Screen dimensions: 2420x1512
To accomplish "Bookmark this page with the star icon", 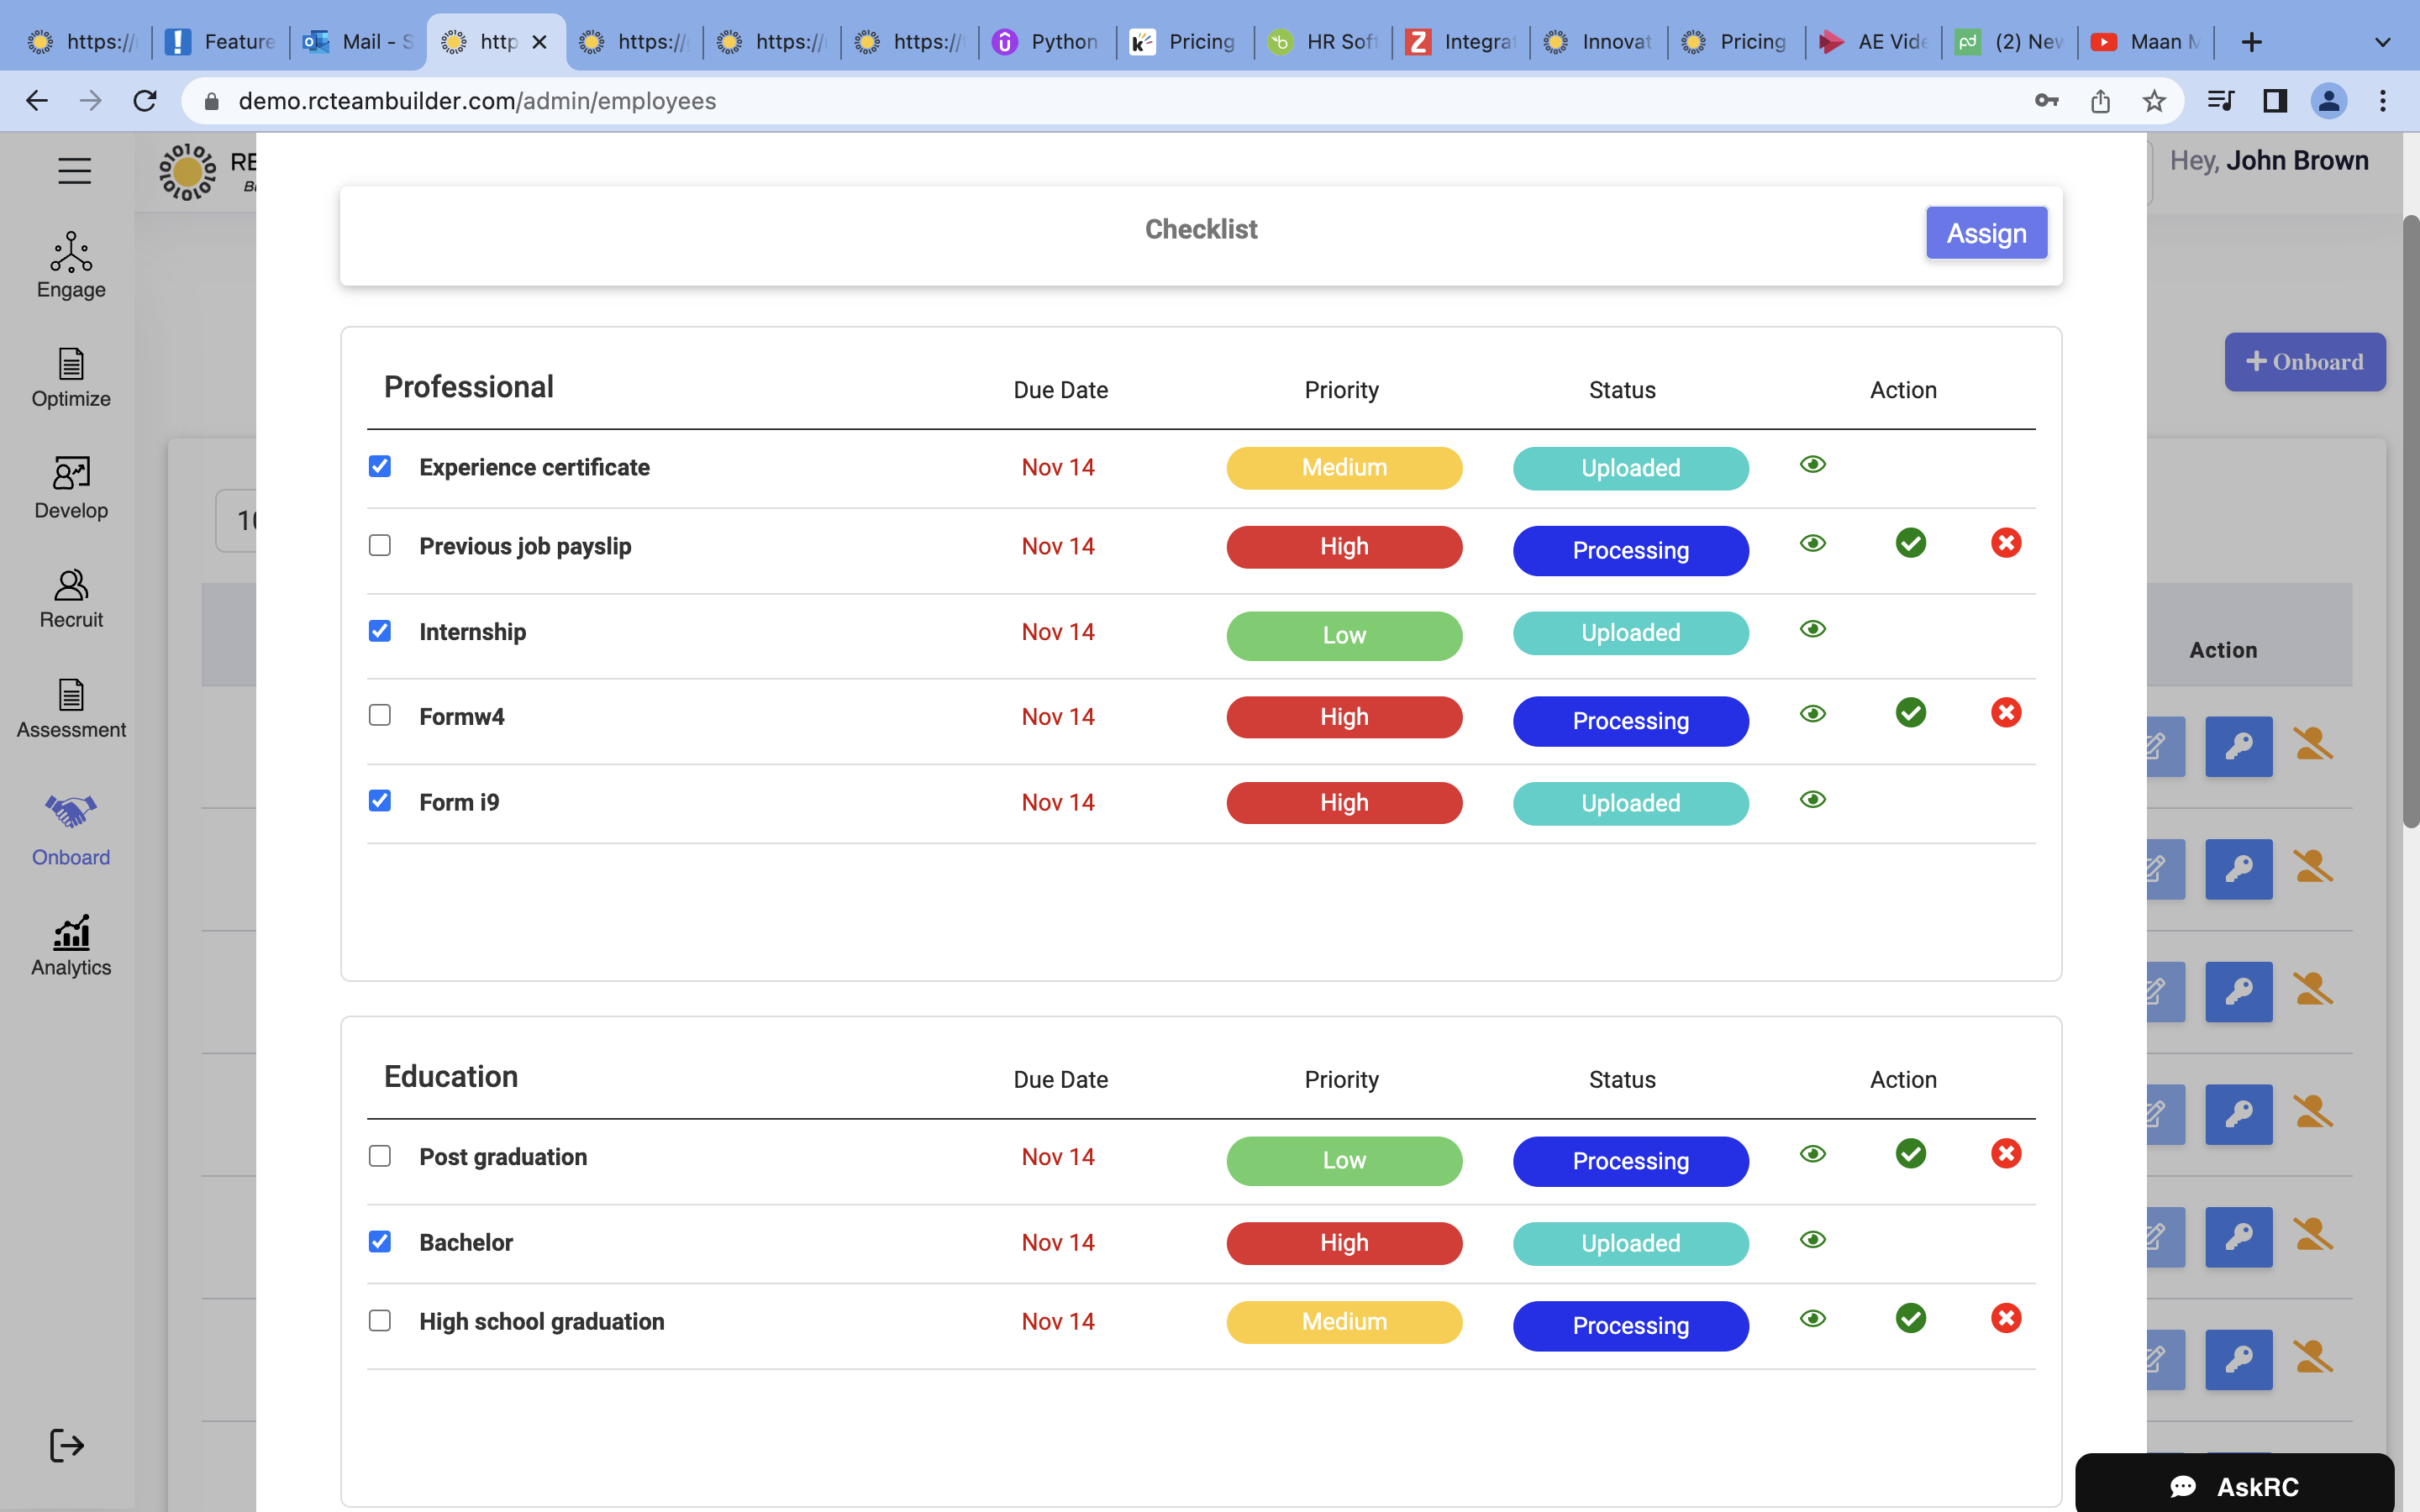I will click(x=2154, y=101).
